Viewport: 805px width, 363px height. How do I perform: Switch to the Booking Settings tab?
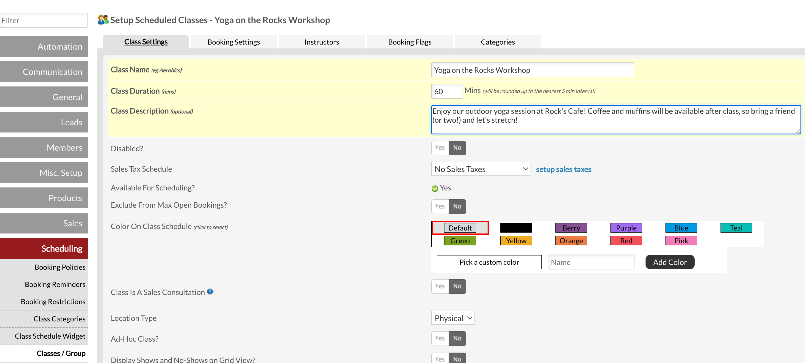coord(234,42)
